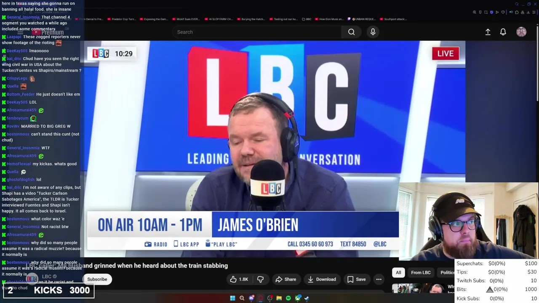
Task: Open tab search in the title bar
Action: (517, 4)
